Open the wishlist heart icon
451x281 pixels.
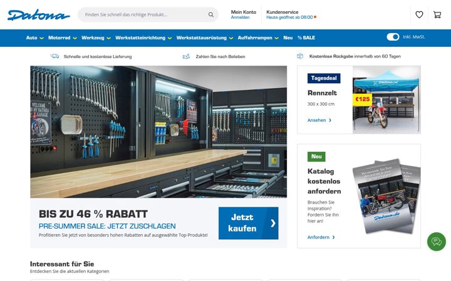coord(419,14)
